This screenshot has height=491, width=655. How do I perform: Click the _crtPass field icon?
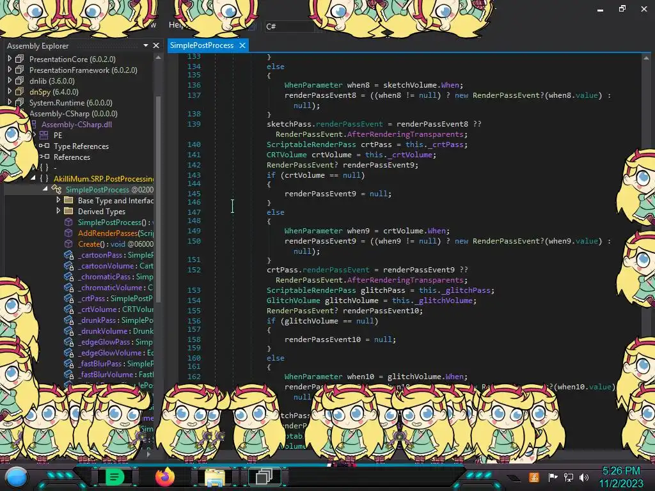click(x=69, y=298)
